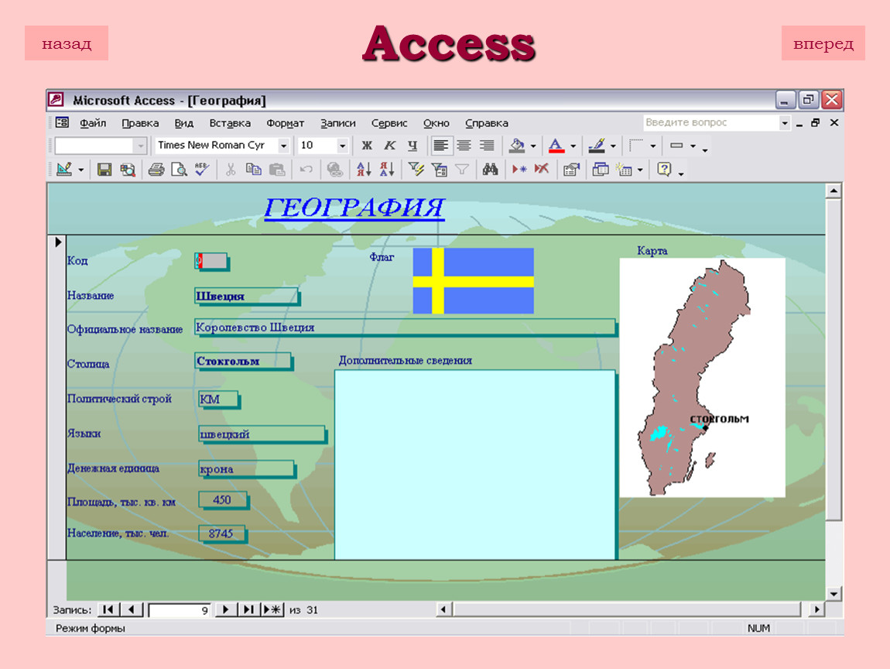Open the Times New Roman Cyr font dropdown

pyautogui.click(x=283, y=146)
